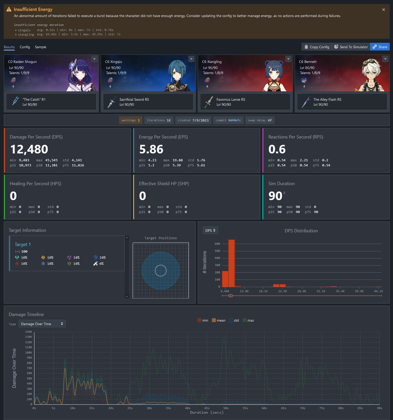
Task: Click The Alley Flash weapon icon
Action: pos(305,102)
